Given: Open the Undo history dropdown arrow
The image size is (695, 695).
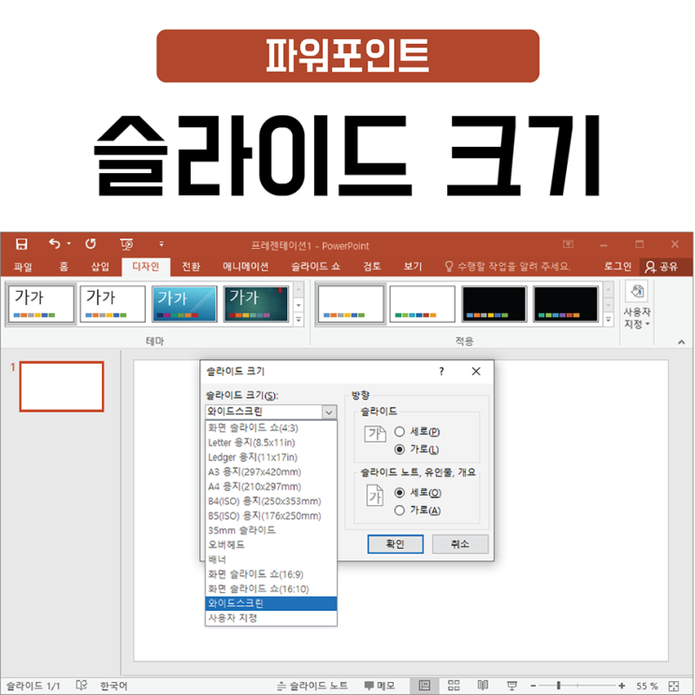Looking at the screenshot, I should point(68,243).
